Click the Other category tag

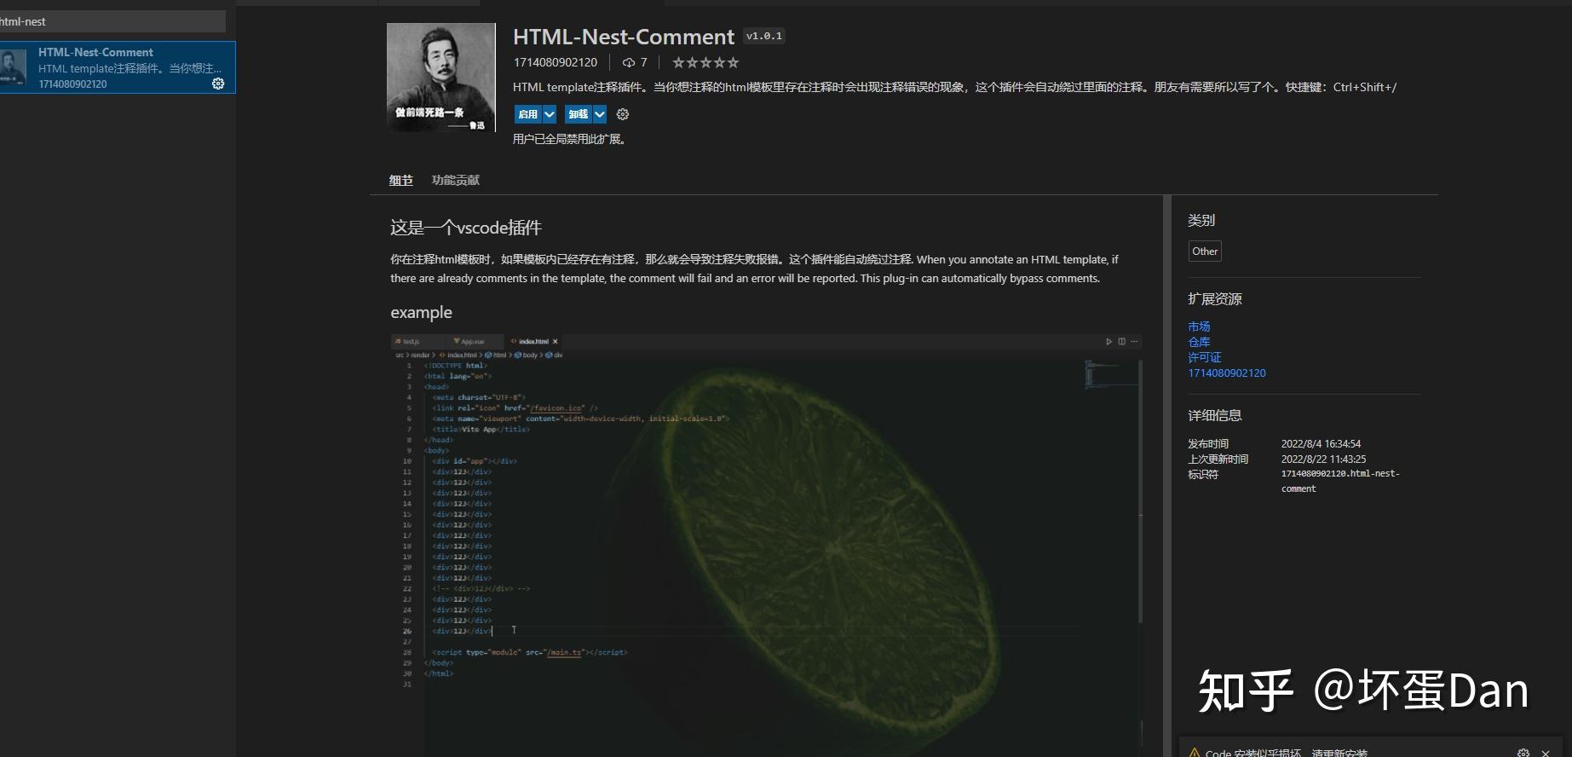click(x=1205, y=251)
